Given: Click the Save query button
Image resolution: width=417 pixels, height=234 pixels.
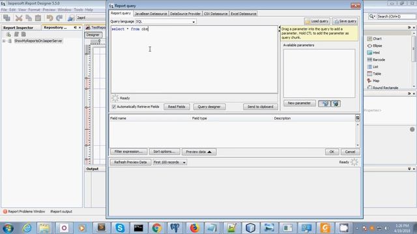Looking at the screenshot, I should tap(345, 21).
